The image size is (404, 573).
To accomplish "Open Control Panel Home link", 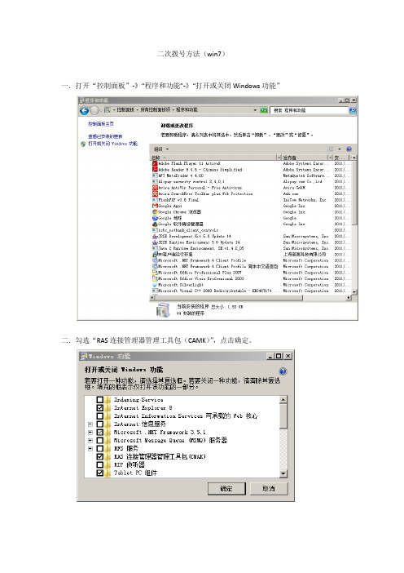I will point(101,124).
